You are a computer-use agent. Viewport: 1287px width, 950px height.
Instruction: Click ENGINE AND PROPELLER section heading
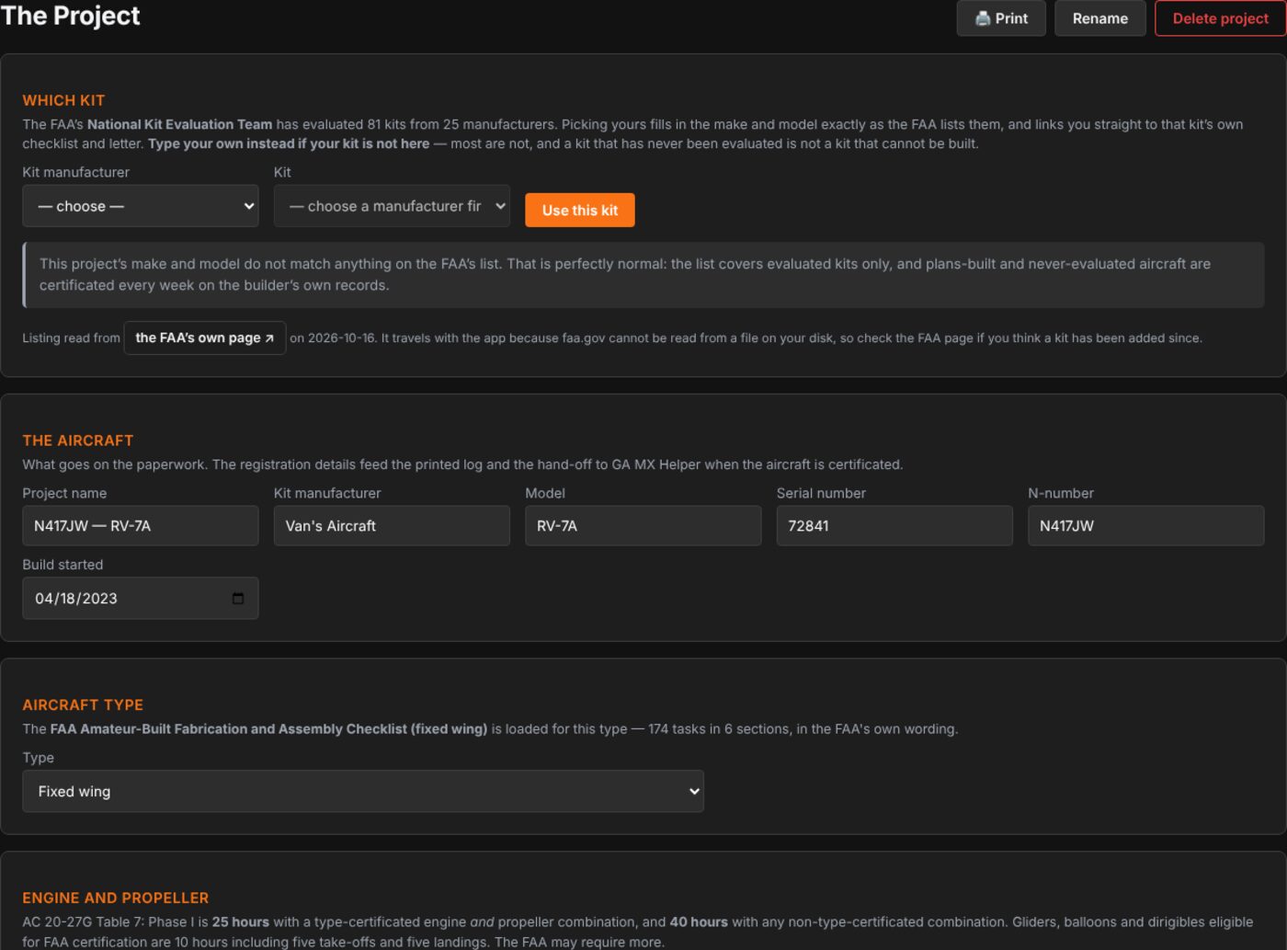[116, 898]
